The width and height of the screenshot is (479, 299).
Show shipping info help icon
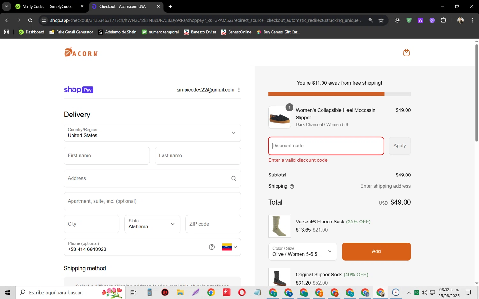pos(292,186)
